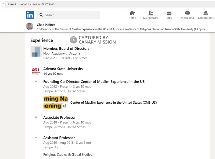This screenshot has width=215, height=159.
Task: Click Religious Studies & Global Studies description
Action: [x=68, y=154]
